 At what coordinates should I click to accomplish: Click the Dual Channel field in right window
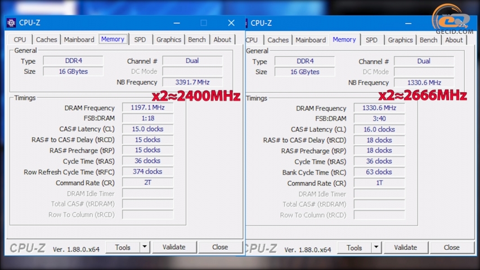(x=424, y=61)
